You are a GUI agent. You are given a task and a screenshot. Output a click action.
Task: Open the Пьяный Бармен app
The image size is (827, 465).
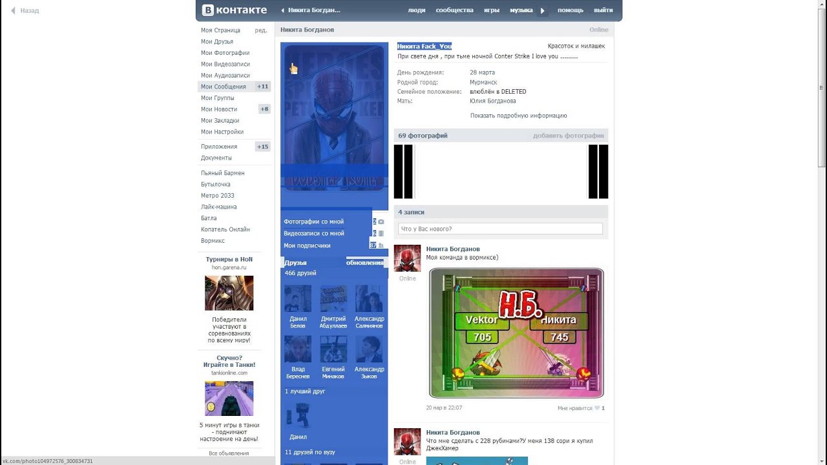click(x=223, y=173)
